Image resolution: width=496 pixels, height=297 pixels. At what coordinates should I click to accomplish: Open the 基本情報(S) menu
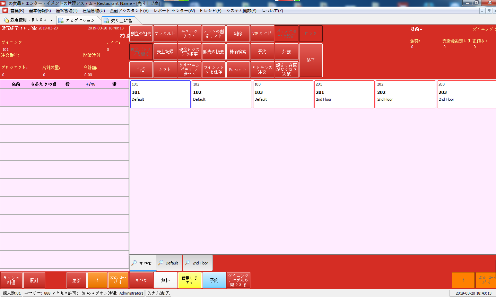pos(40,11)
